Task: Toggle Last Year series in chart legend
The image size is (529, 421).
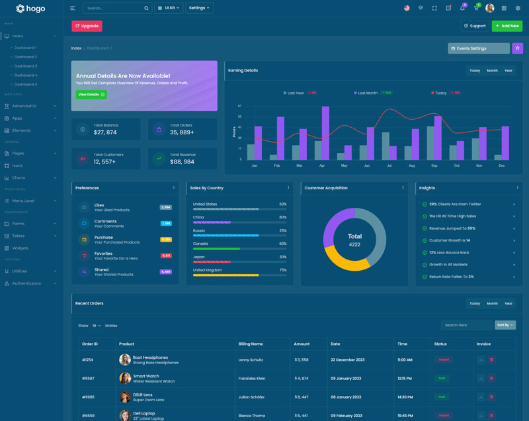Action: coord(294,93)
